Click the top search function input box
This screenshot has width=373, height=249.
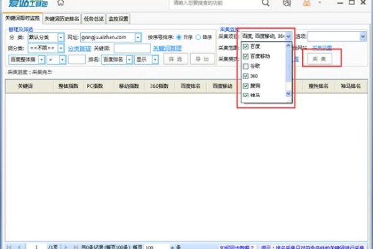pyautogui.click(x=215, y=3)
